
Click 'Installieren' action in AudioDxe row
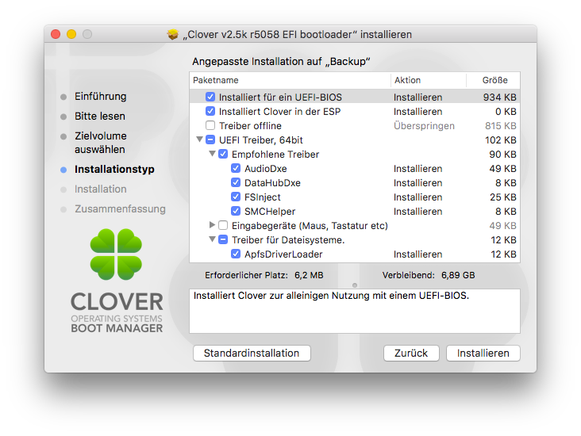point(418,169)
